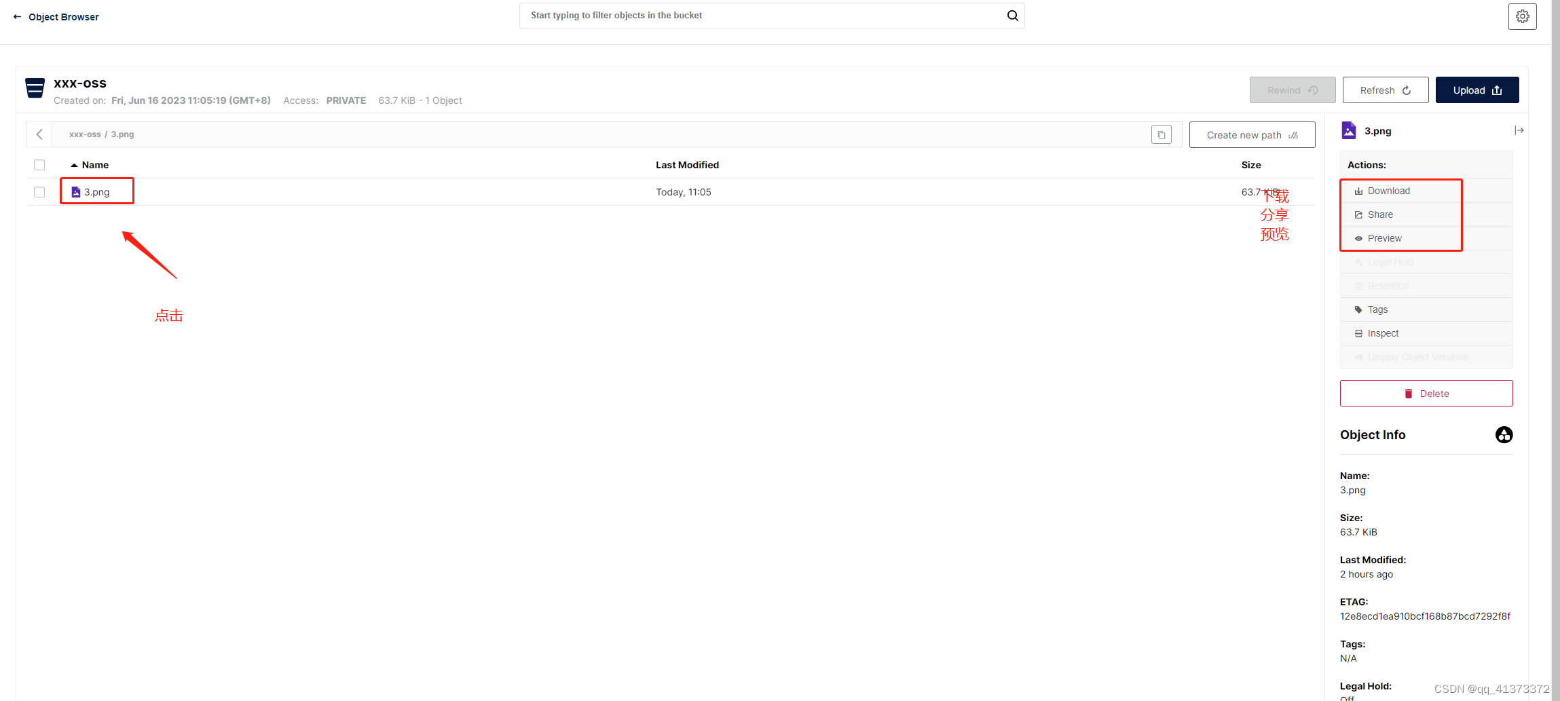
Task: Click the Upload button
Action: point(1477,90)
